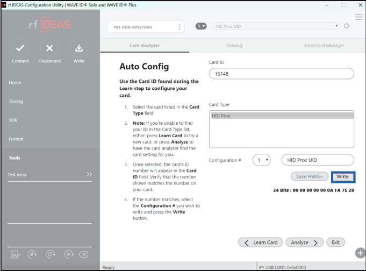Viewport: 366px width, 271px height.
Task: Open the HID Prox UID header dropdown
Action: tap(276, 26)
